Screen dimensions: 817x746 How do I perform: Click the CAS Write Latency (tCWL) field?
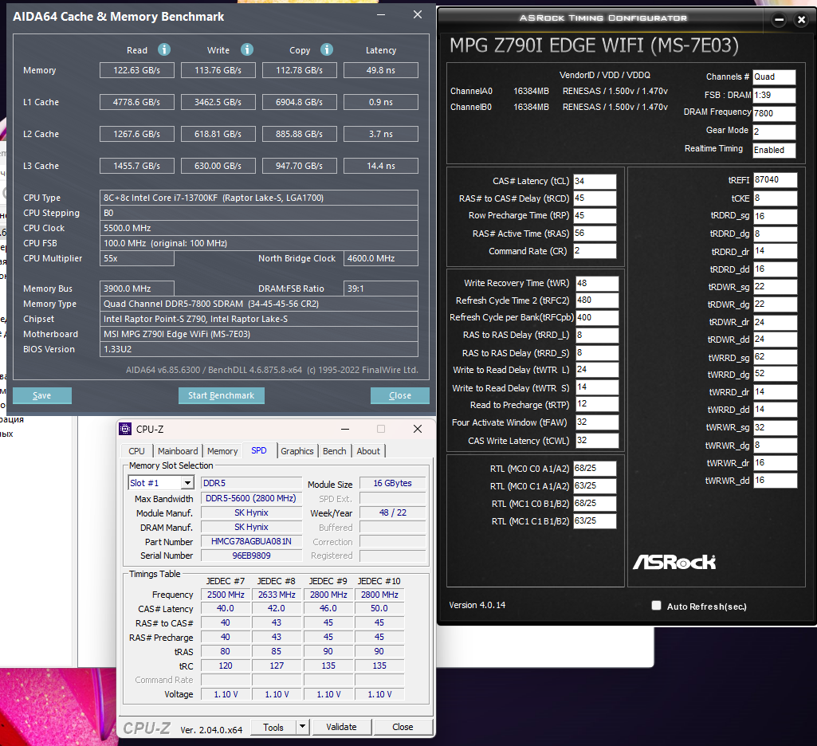click(x=597, y=440)
